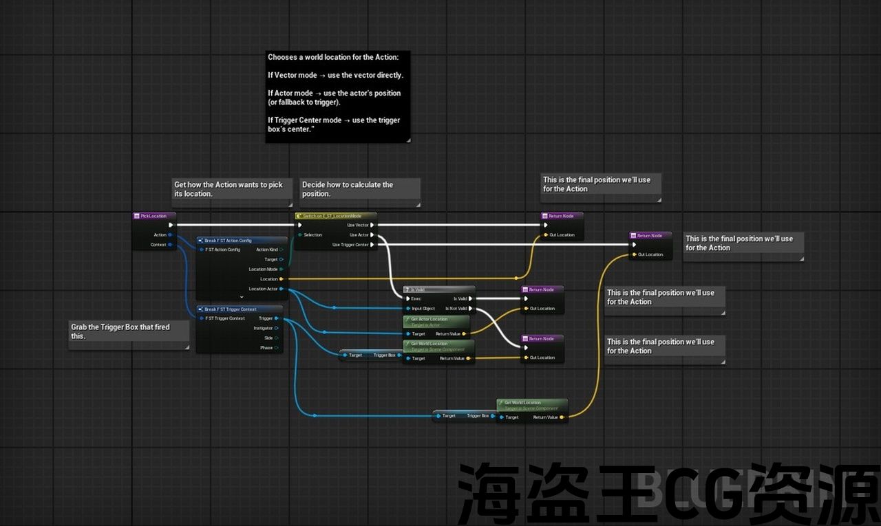The width and height of the screenshot is (881, 526).
Task: Select the 'Chooses a world location' description comment
Action: click(x=337, y=96)
